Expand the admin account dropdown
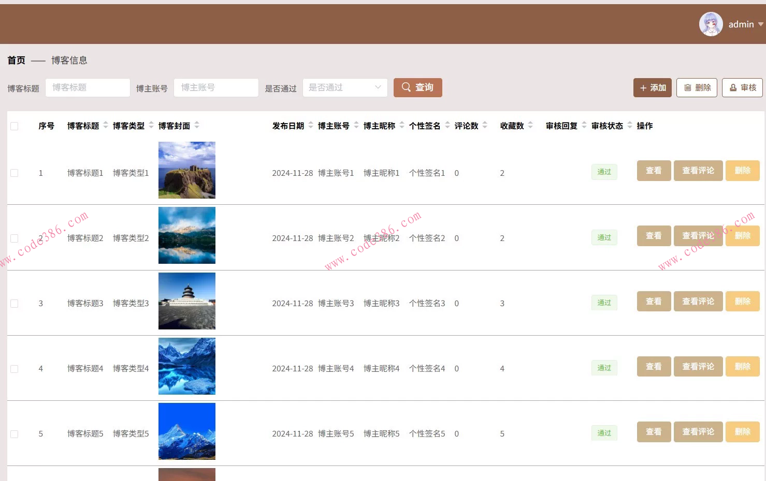The height and width of the screenshot is (481, 766). pos(759,24)
